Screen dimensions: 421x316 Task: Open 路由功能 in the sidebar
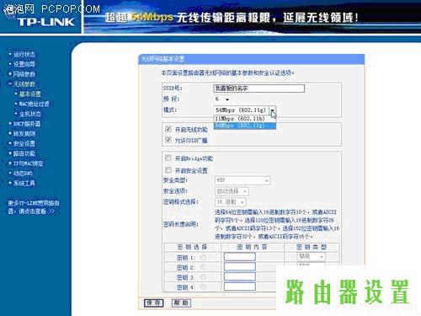click(x=24, y=153)
